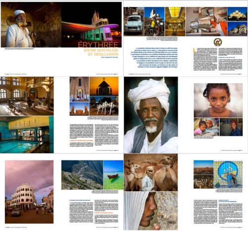Click the large orange drop cap letter L
Image resolution: width=248 pixels, height=231 pixels.
click(195, 50)
